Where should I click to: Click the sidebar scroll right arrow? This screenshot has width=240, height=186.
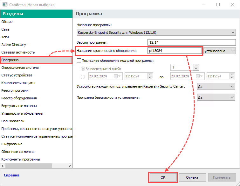(x=70, y=166)
